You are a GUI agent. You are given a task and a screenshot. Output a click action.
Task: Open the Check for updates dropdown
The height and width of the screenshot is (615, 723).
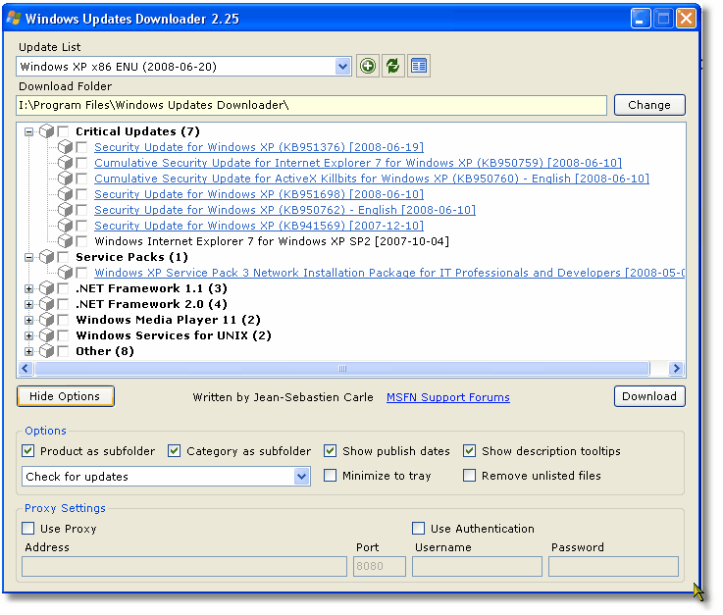point(302,477)
